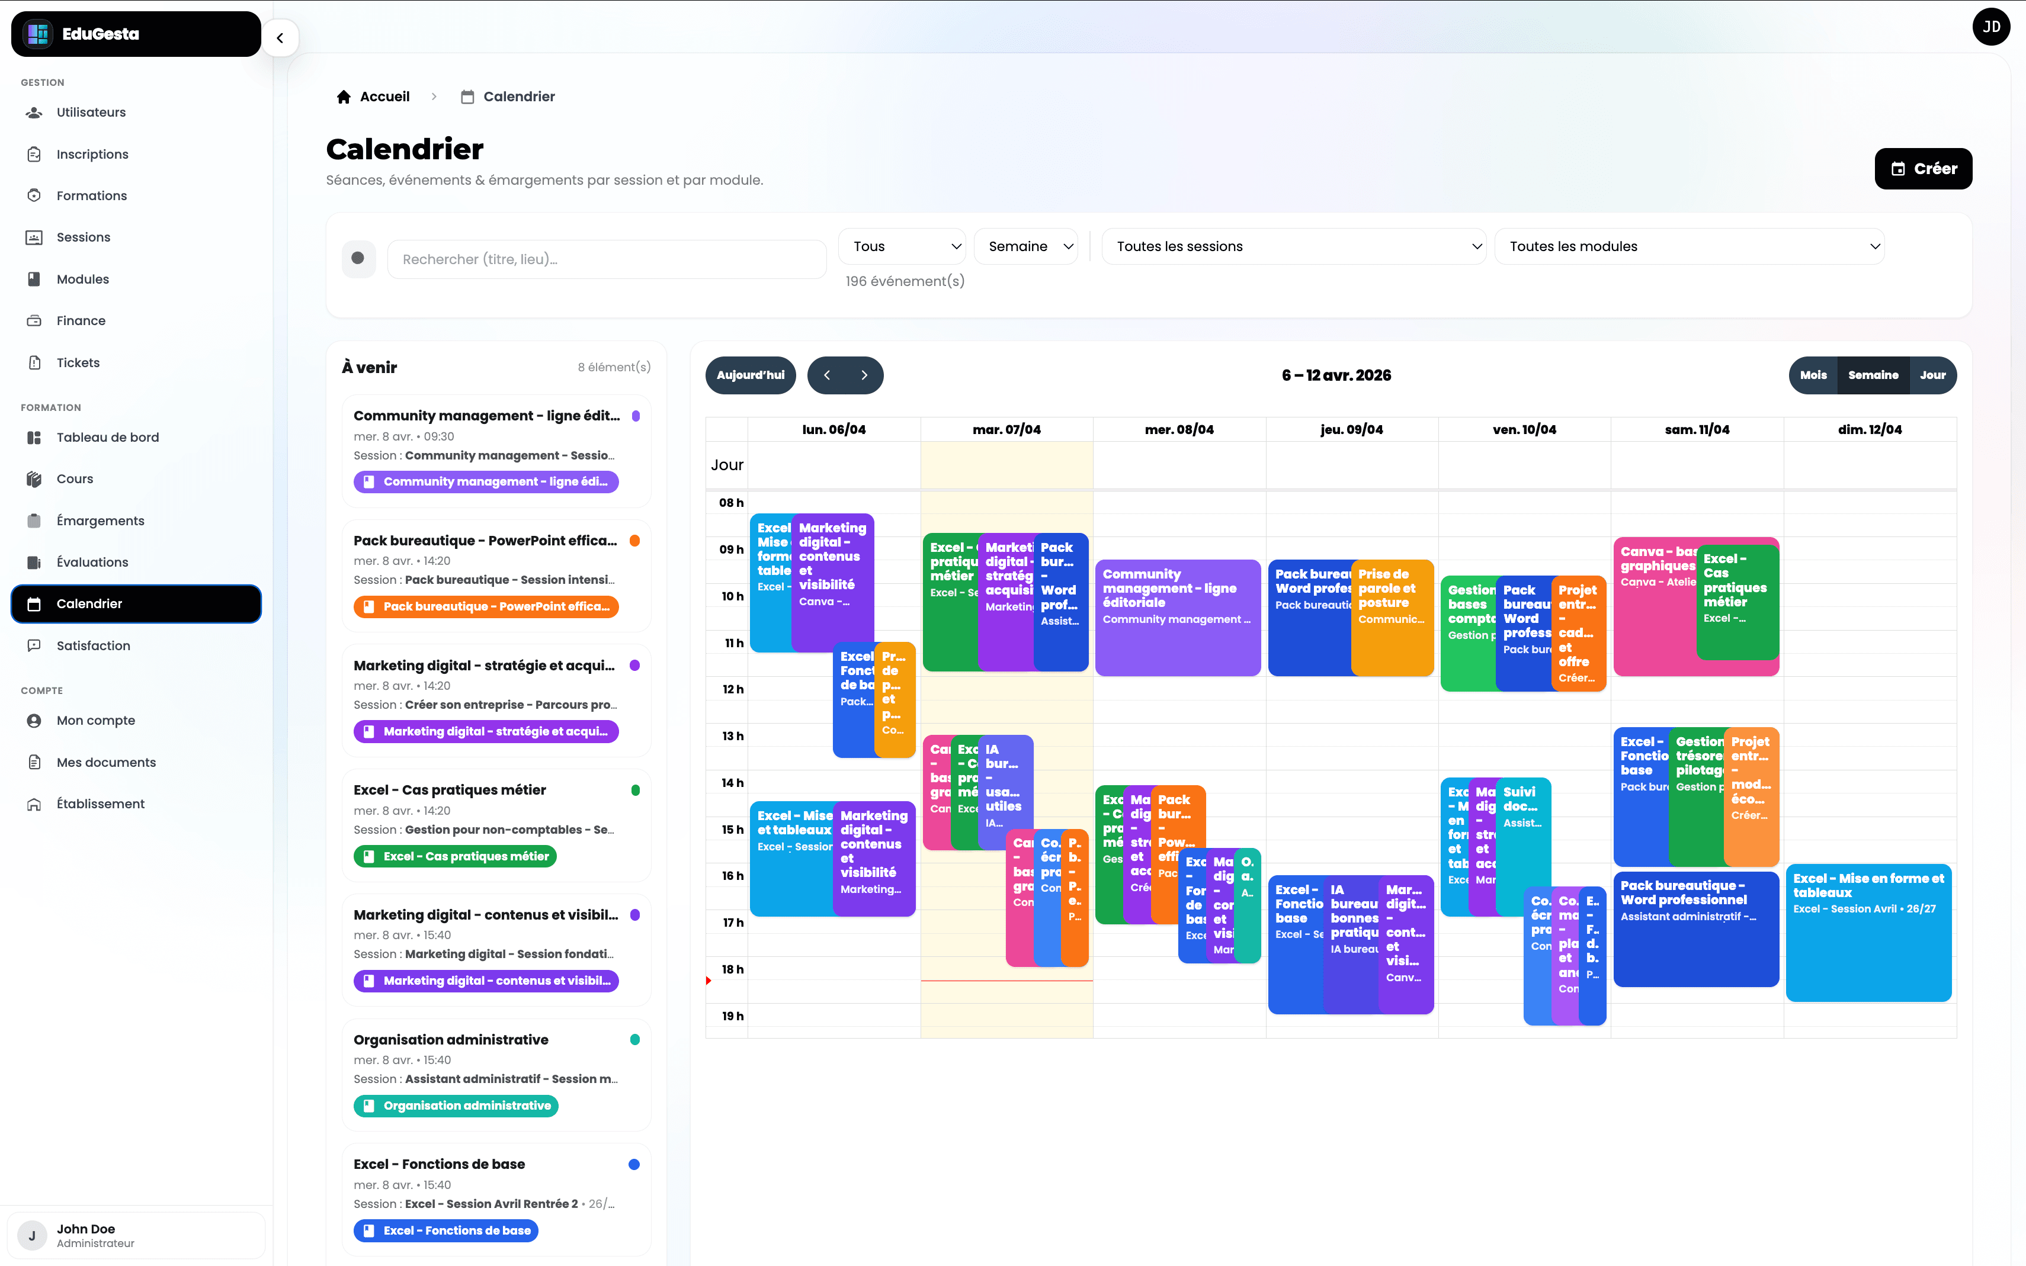
Task: Click the Créer button
Action: 1922,168
